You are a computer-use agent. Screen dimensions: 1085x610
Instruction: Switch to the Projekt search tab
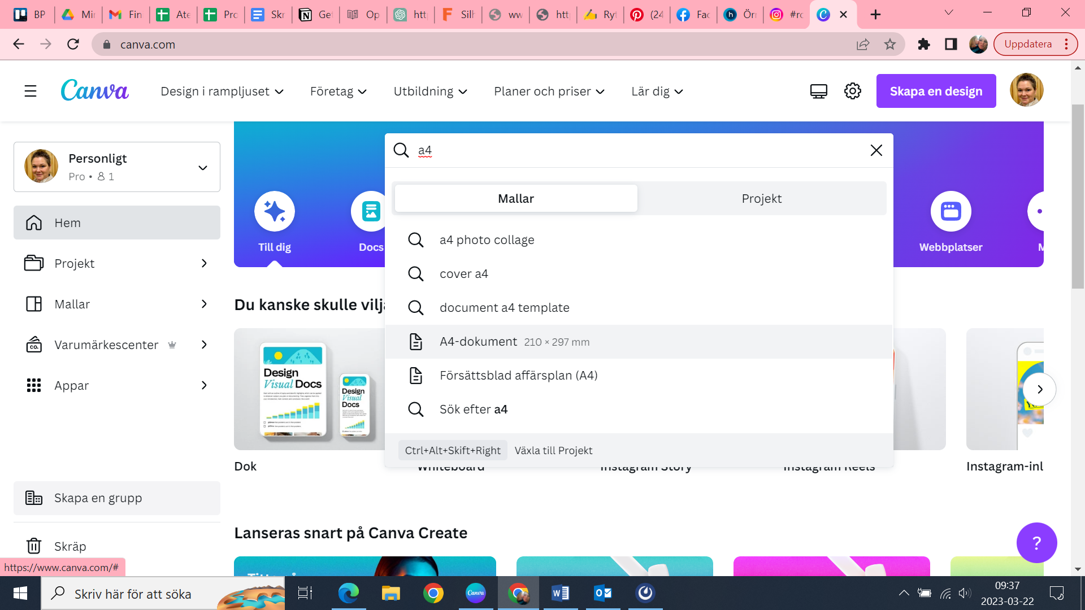761,198
